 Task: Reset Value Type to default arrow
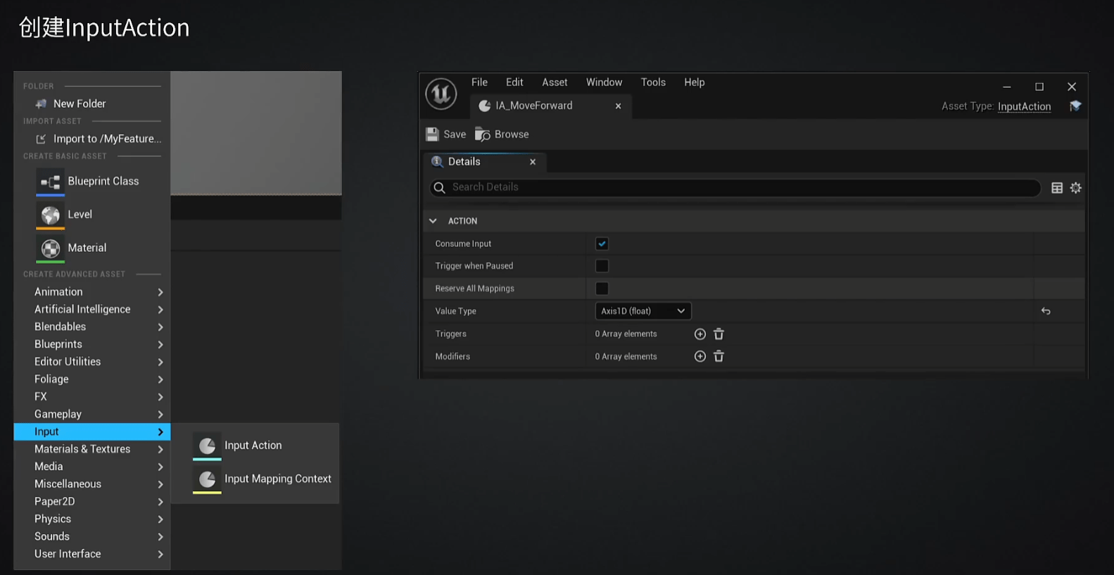pos(1046,311)
